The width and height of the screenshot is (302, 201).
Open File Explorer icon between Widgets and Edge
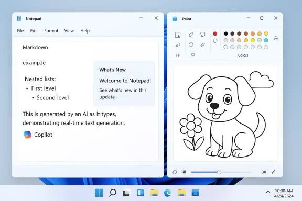(x=154, y=193)
